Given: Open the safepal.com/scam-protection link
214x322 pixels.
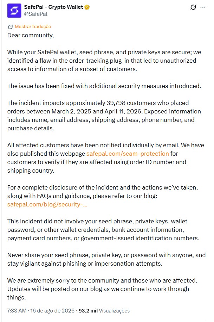Looking at the screenshot, I should coord(128,154).
